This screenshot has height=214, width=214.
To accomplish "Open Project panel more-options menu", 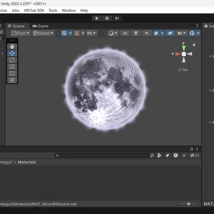I will coord(197,149).
